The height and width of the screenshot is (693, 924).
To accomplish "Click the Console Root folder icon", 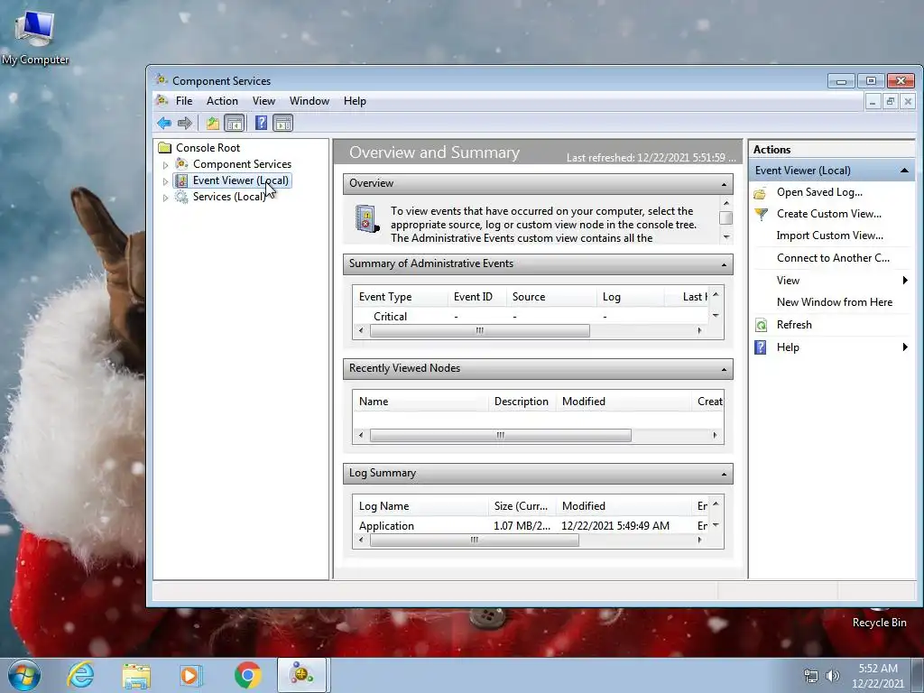I will (165, 148).
